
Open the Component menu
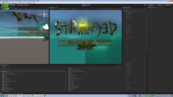click(x=21, y=3)
